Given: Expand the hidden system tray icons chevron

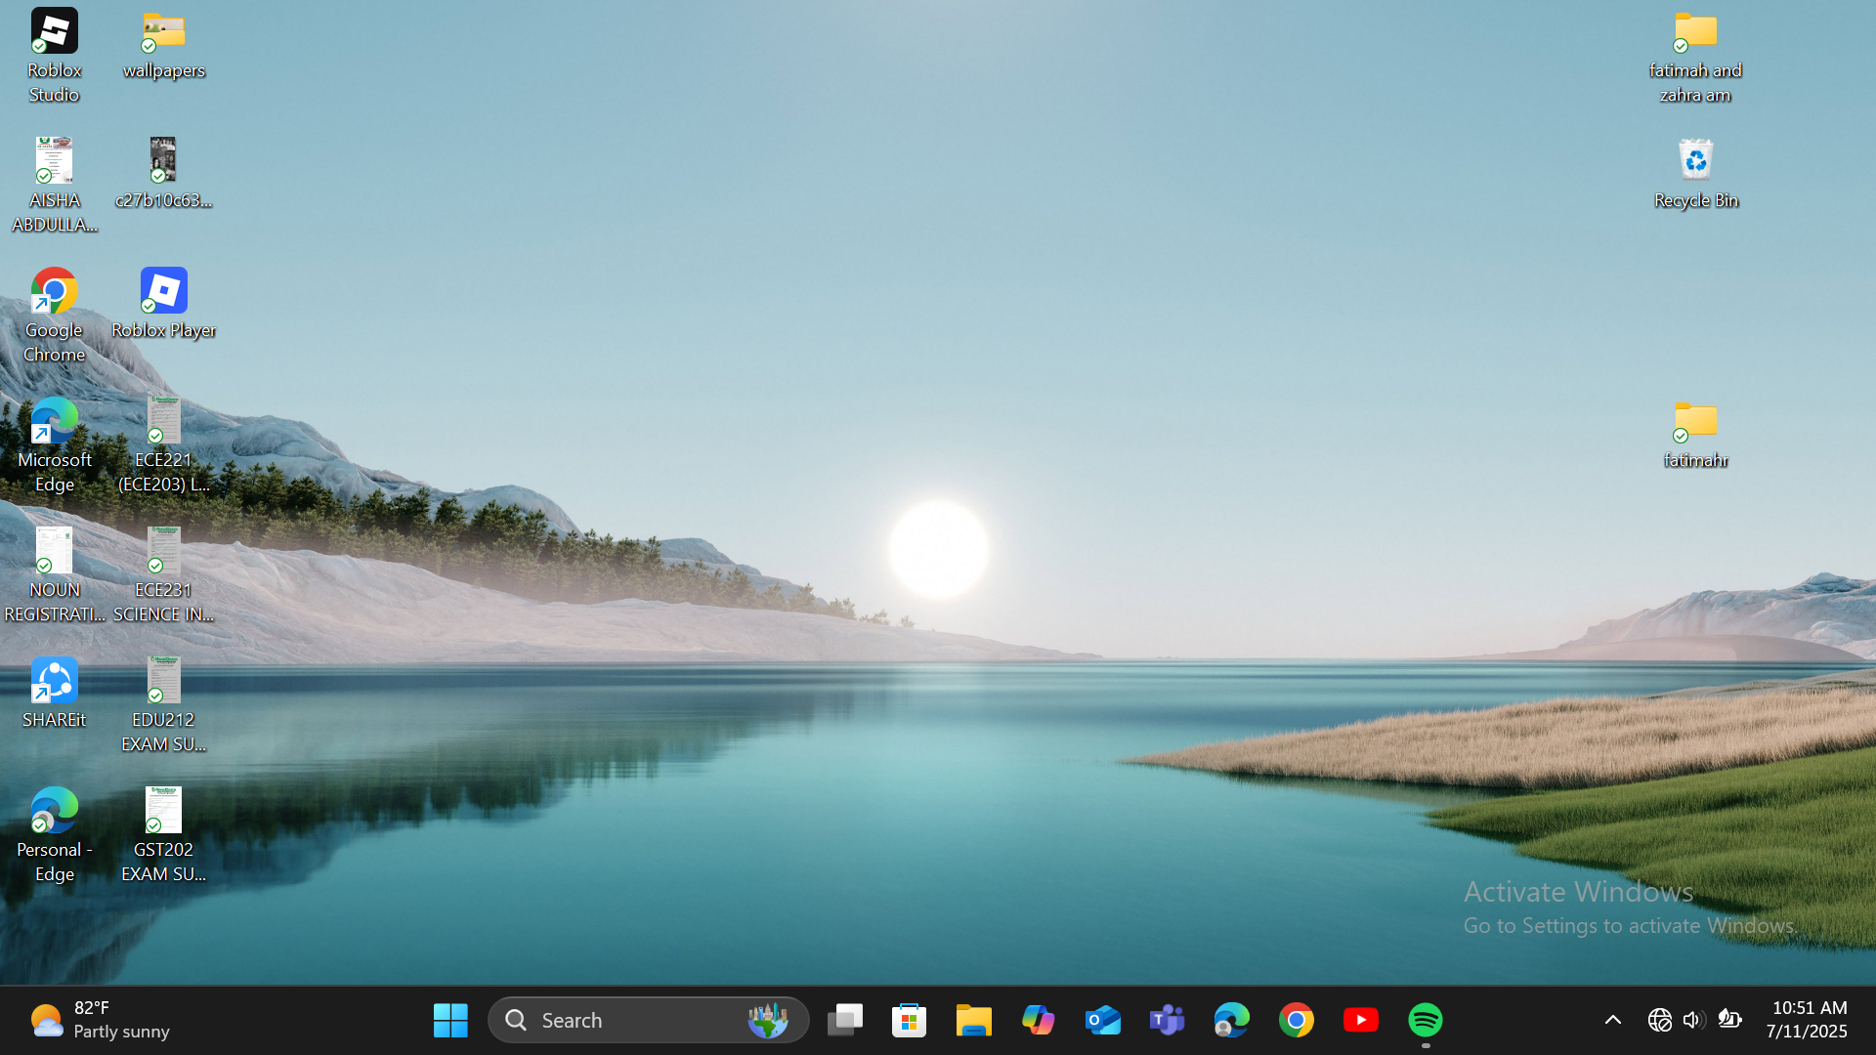Looking at the screenshot, I should click(1613, 1020).
